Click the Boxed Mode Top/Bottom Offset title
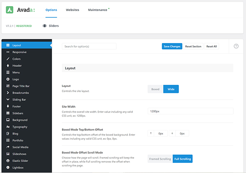This screenshot has width=246, height=173. [x=82, y=130]
